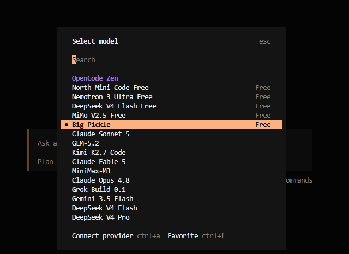Pick the GLM-5.2 model
The width and height of the screenshot is (349, 254).
(x=171, y=143)
